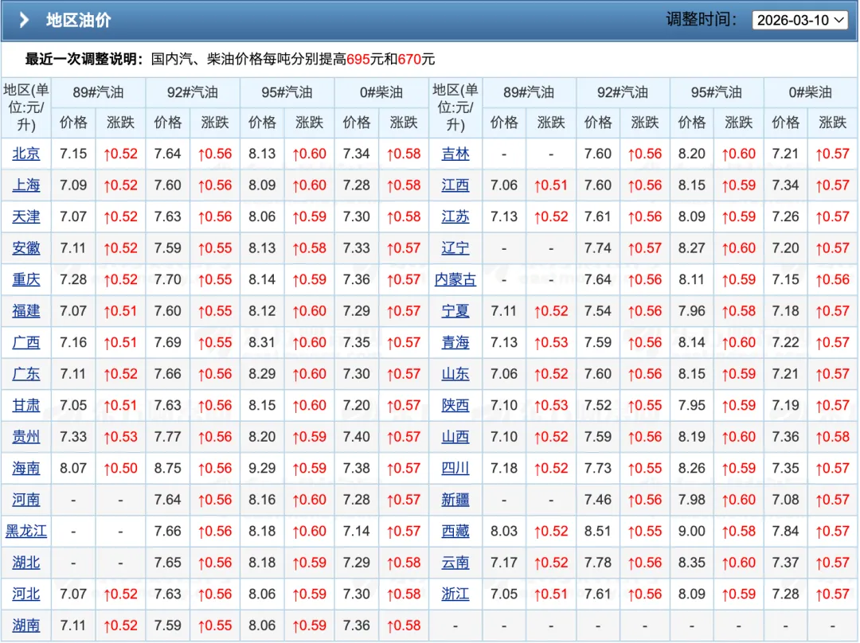Open the 湖北 region link
860x643 pixels.
point(25,563)
